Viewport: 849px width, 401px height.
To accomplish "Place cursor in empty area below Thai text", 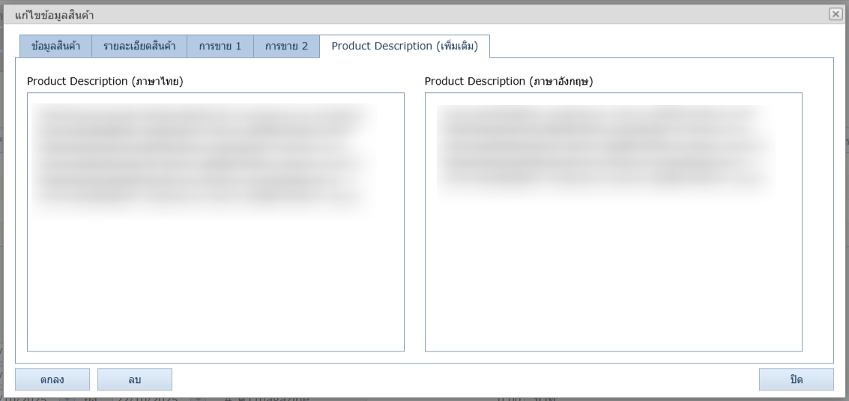I will [215, 285].
